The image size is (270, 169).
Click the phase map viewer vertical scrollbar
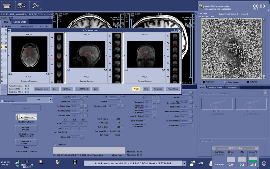pyautogui.click(x=264, y=48)
